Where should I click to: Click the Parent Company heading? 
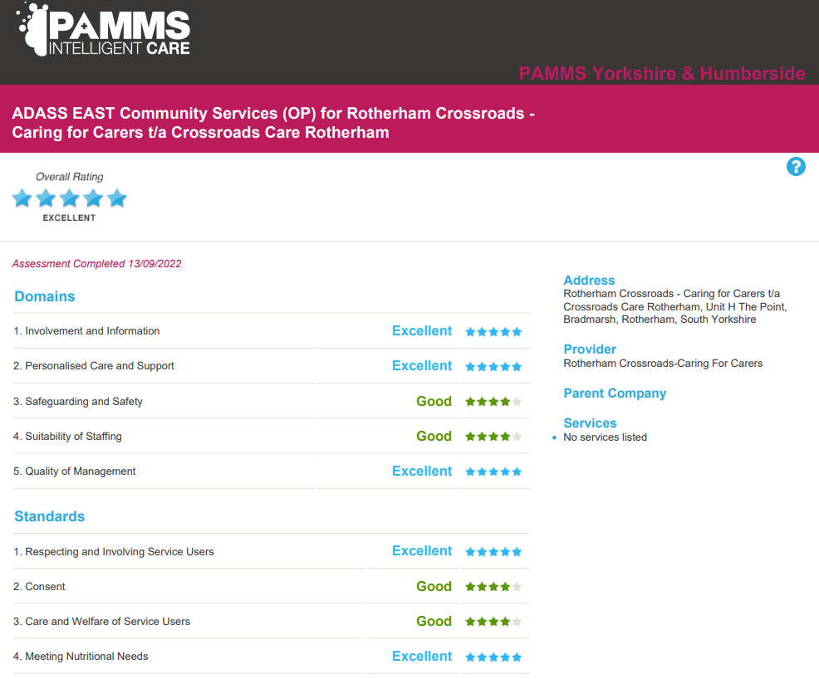tap(615, 393)
